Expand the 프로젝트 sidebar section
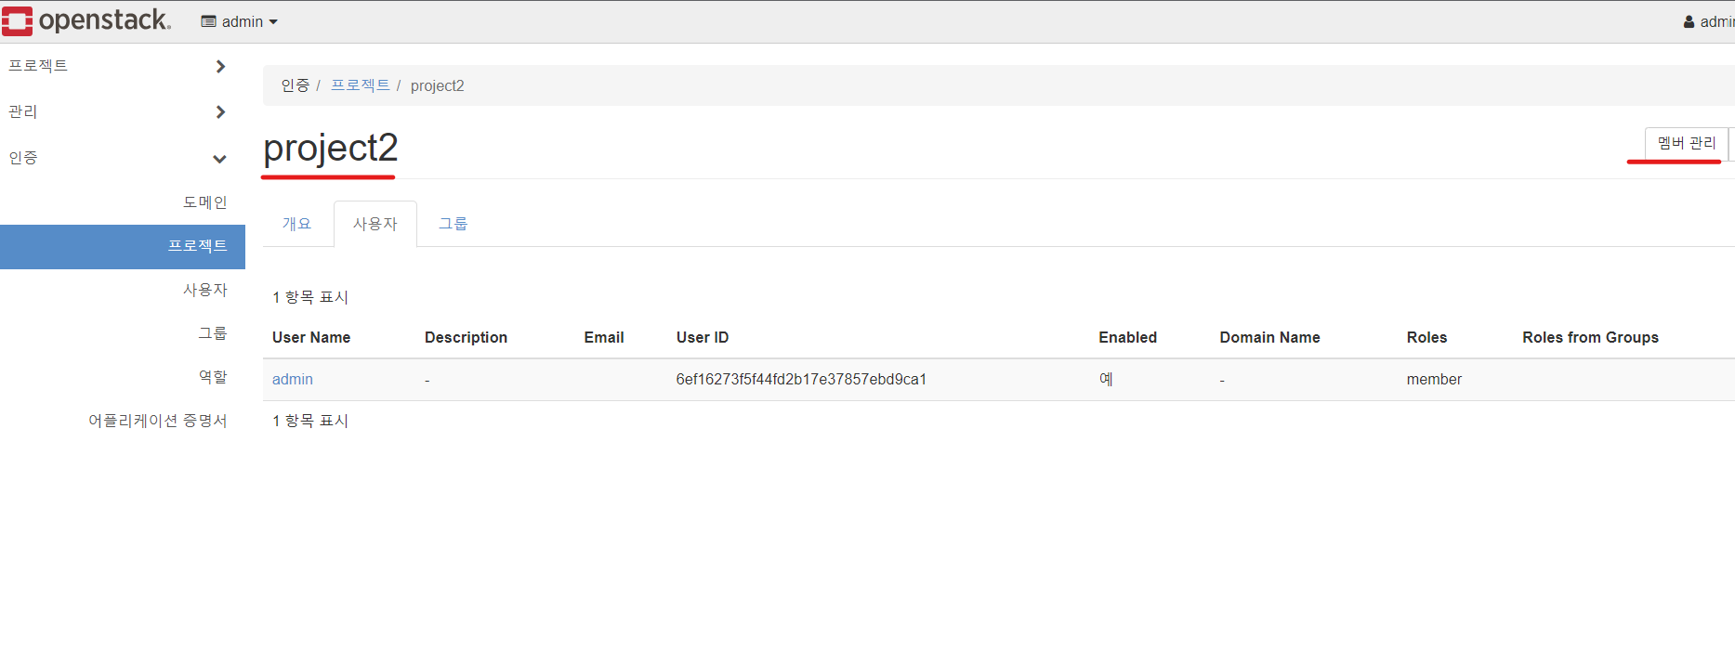The width and height of the screenshot is (1735, 650). [116, 66]
